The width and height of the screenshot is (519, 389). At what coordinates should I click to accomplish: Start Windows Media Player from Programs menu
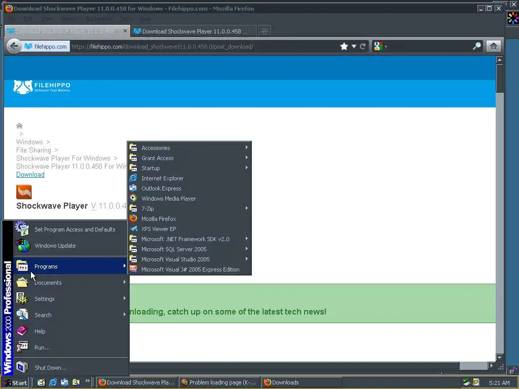click(190, 199)
